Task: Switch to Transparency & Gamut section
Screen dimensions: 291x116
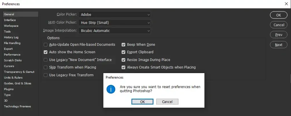Action: pos(19,72)
